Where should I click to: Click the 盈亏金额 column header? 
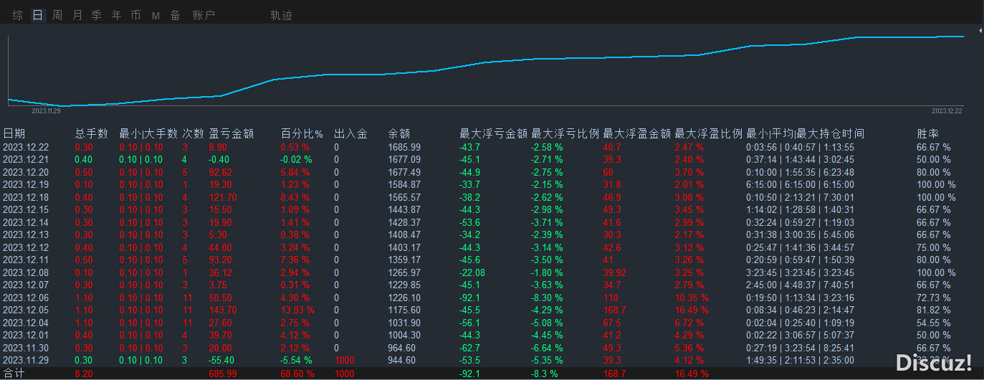click(231, 133)
